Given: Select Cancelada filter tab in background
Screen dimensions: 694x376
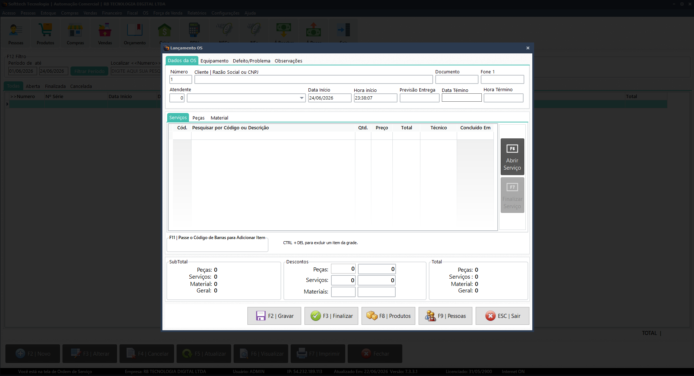Looking at the screenshot, I should tap(81, 86).
